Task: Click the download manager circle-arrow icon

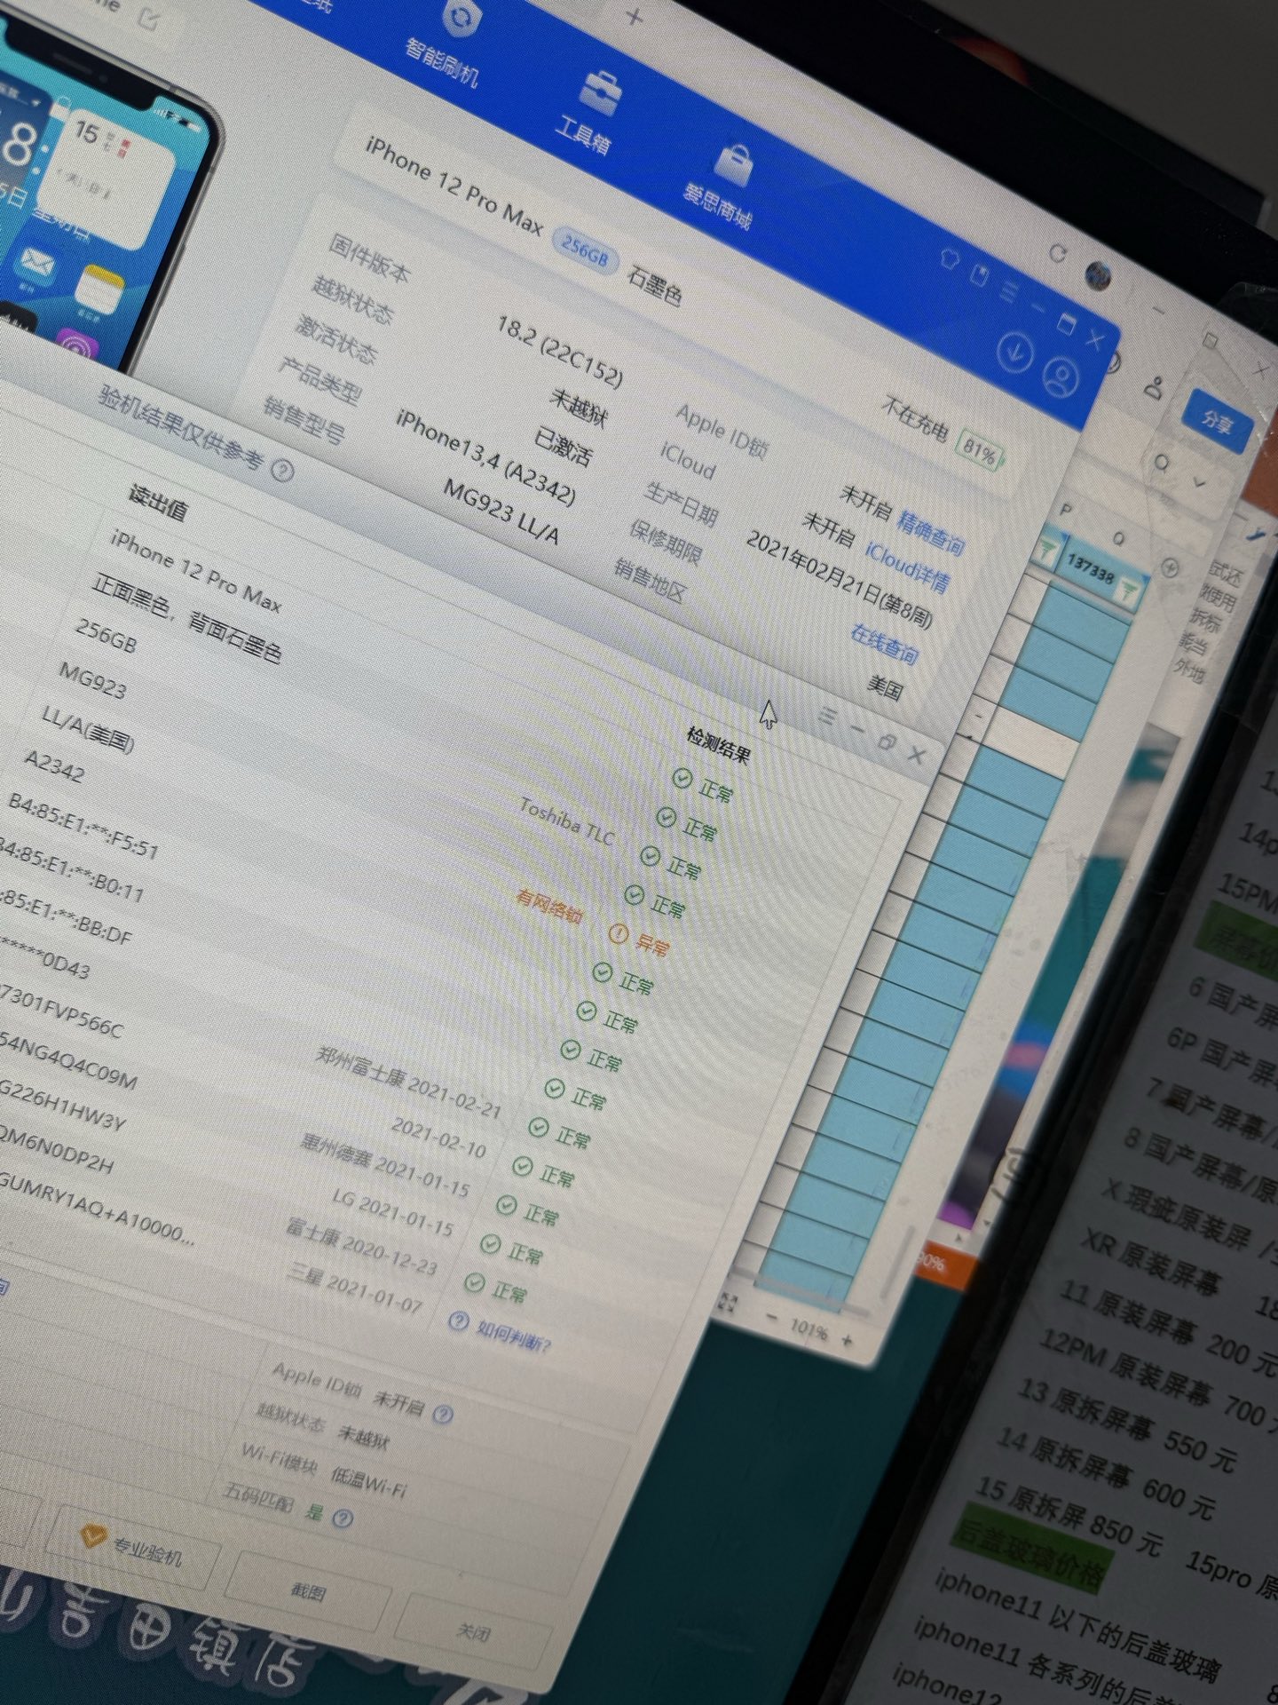Action: click(1014, 353)
